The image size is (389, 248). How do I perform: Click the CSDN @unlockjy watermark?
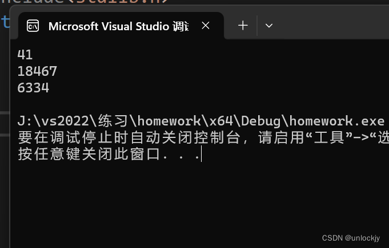click(351, 238)
